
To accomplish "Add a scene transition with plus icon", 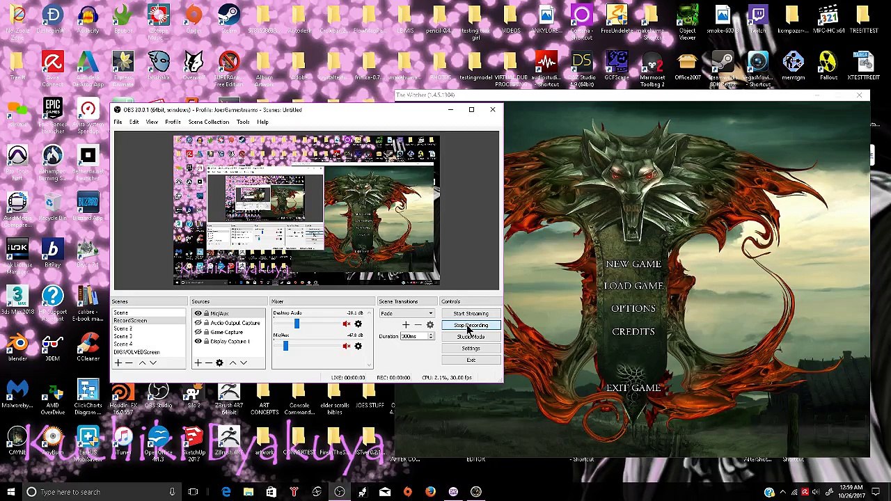I will click(x=406, y=325).
